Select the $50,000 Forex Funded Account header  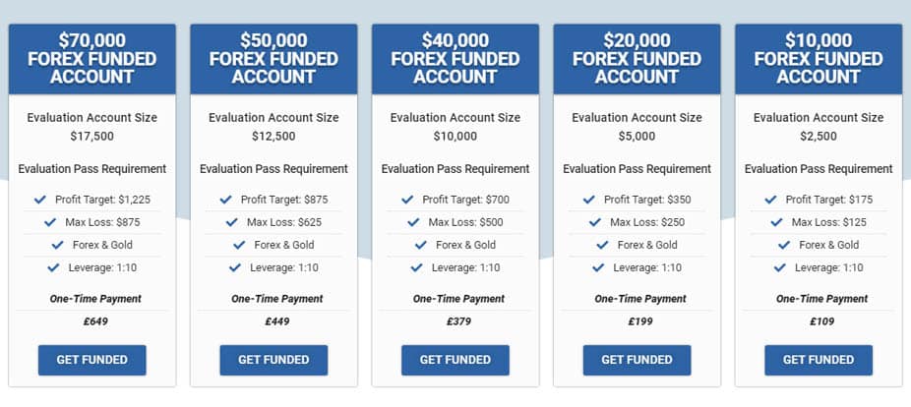pyautogui.click(x=273, y=59)
